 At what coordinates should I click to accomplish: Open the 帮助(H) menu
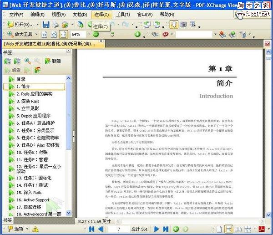[x=167, y=15]
